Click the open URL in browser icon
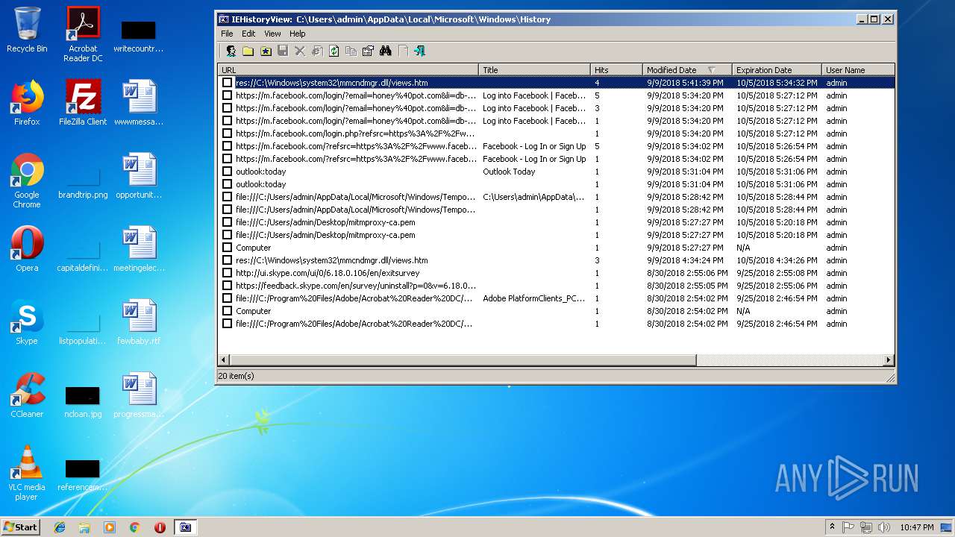 317,51
